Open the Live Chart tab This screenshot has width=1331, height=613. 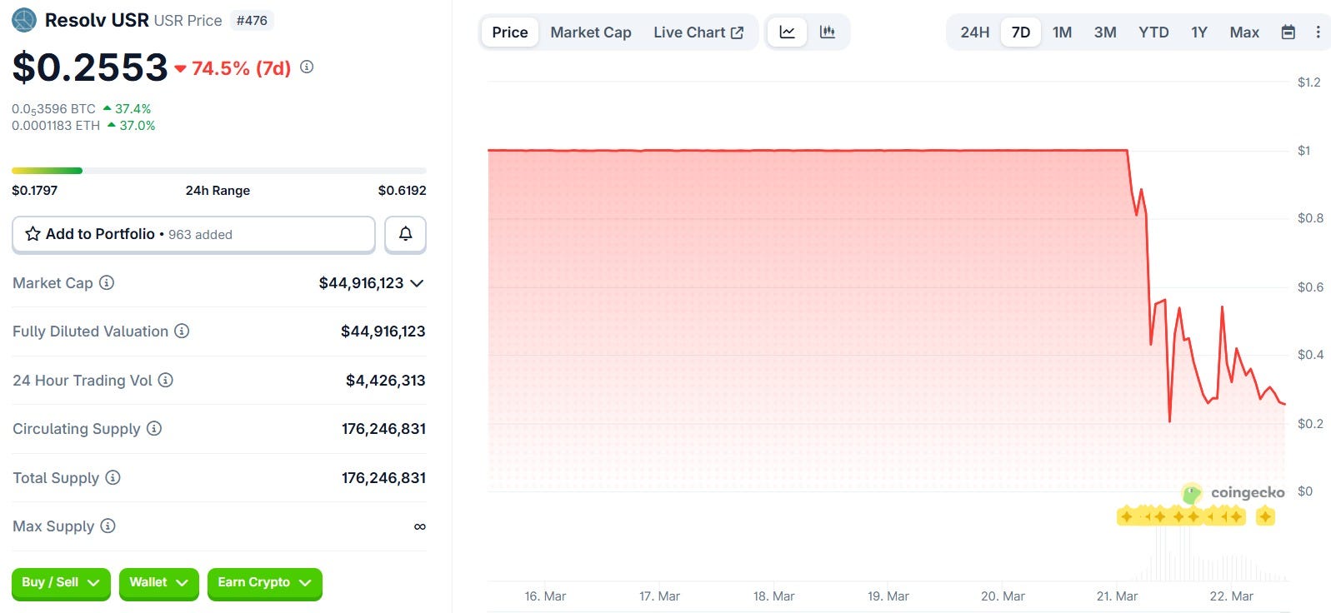[698, 32]
